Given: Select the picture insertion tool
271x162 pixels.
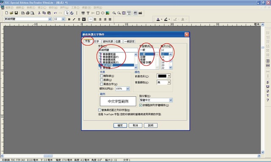Looking at the screenshot, I should click(x=108, y=13).
